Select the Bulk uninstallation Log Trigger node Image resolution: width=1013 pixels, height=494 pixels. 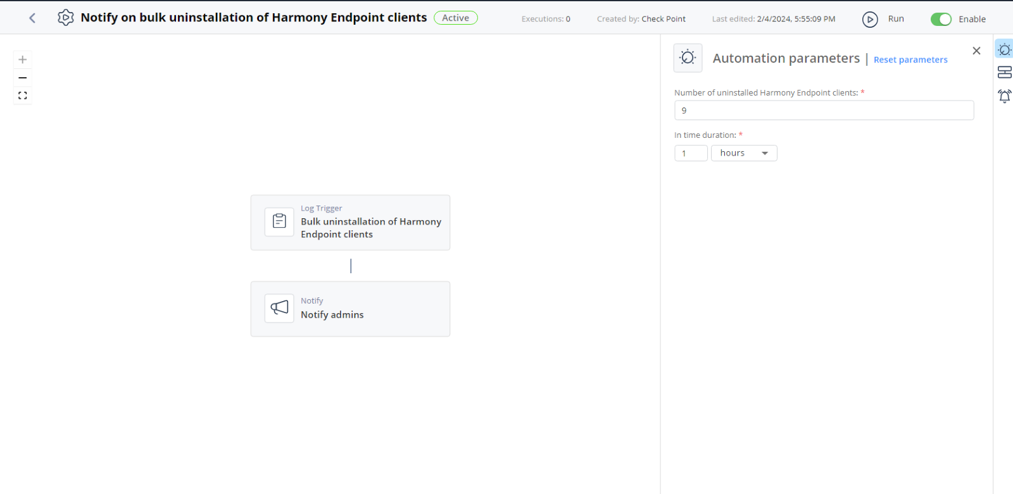tap(350, 223)
